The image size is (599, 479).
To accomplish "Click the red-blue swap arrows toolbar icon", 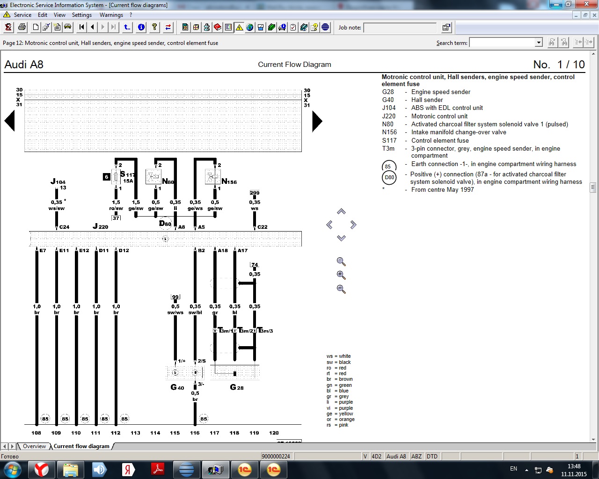I will pyautogui.click(x=168, y=27).
